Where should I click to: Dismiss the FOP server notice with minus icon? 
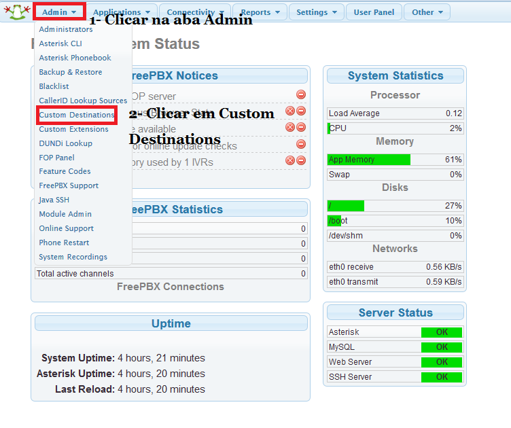pyautogui.click(x=300, y=95)
